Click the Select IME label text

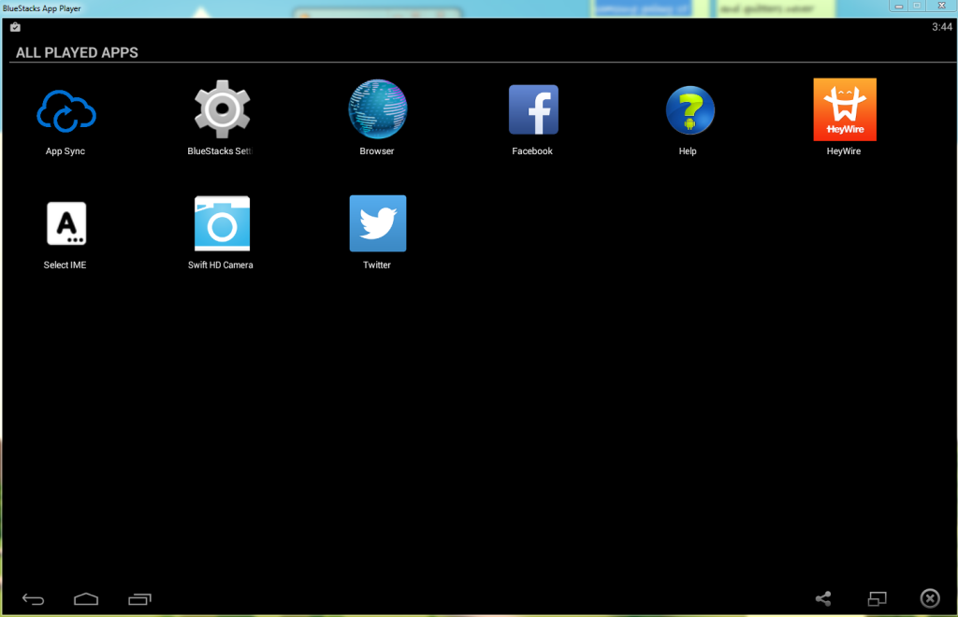[65, 265]
